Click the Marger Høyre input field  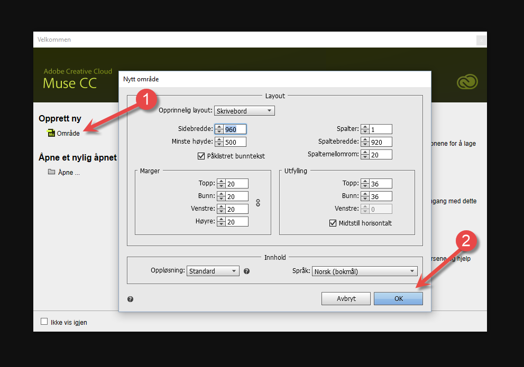(x=237, y=222)
